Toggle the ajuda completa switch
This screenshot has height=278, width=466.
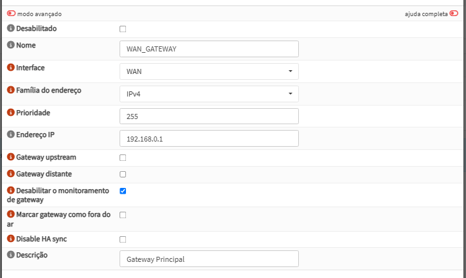(x=454, y=14)
